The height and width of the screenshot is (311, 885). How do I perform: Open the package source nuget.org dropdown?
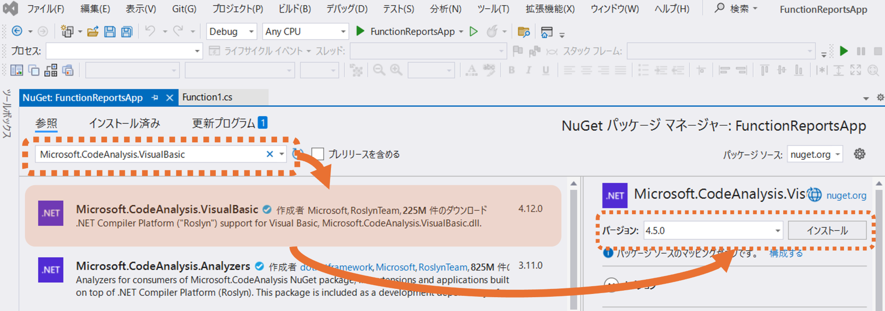point(814,154)
